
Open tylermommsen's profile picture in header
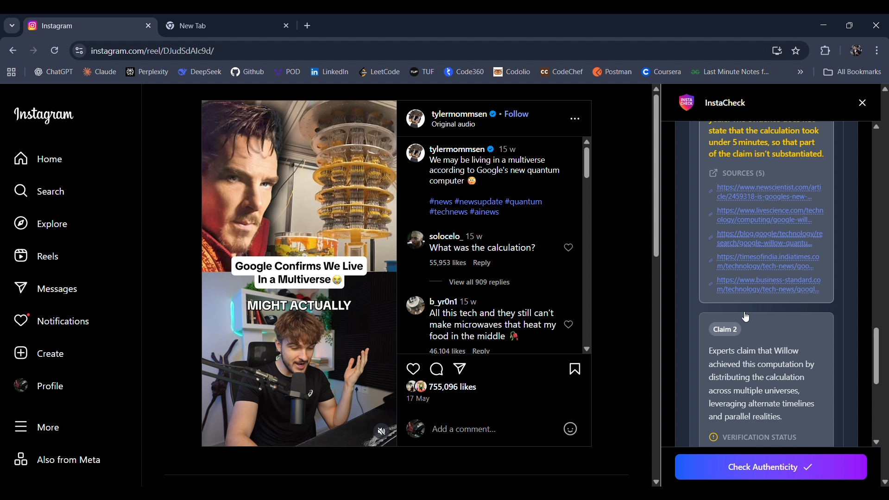click(x=415, y=119)
